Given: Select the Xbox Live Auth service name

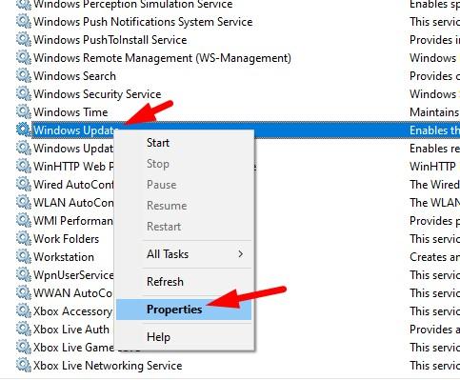Looking at the screenshot, I should click(71, 330).
